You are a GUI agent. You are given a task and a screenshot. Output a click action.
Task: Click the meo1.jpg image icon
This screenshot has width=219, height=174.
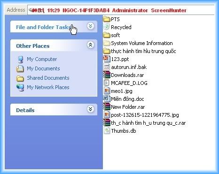tap(107, 91)
